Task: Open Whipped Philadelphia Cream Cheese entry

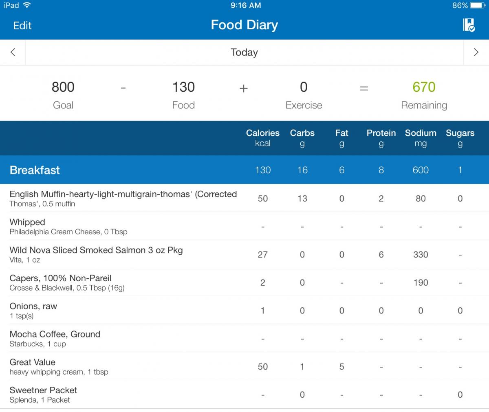Action: point(244,226)
